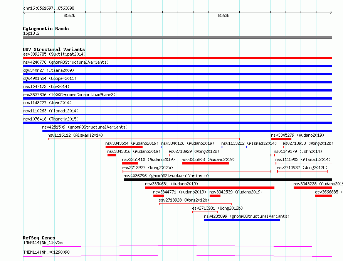Click the blue bar under nsv4235899
Viewport: 343px width, 261px height.
[x=242, y=220]
